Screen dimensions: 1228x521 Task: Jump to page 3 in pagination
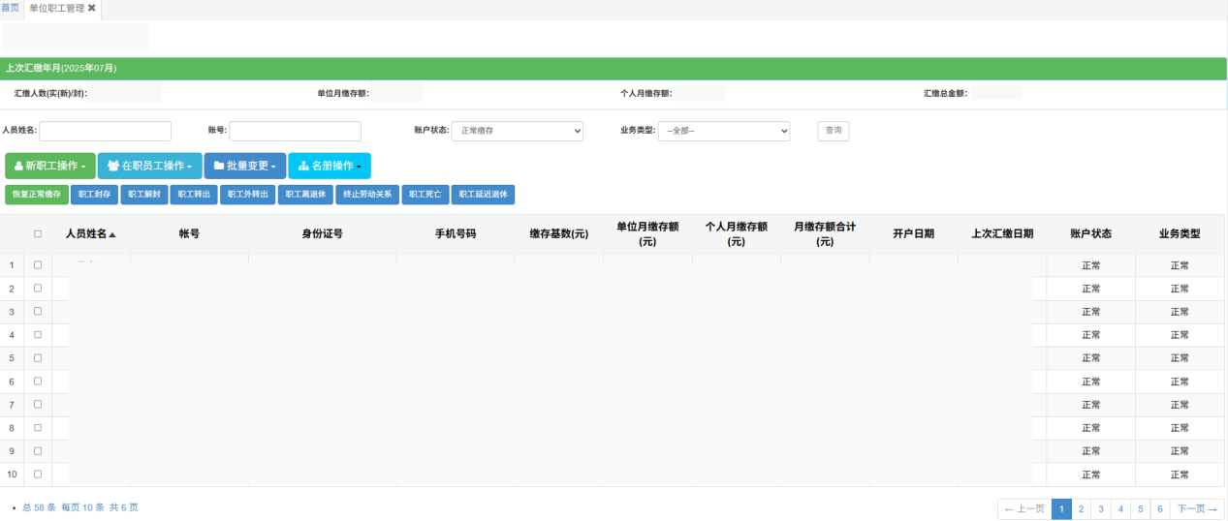click(x=1101, y=508)
